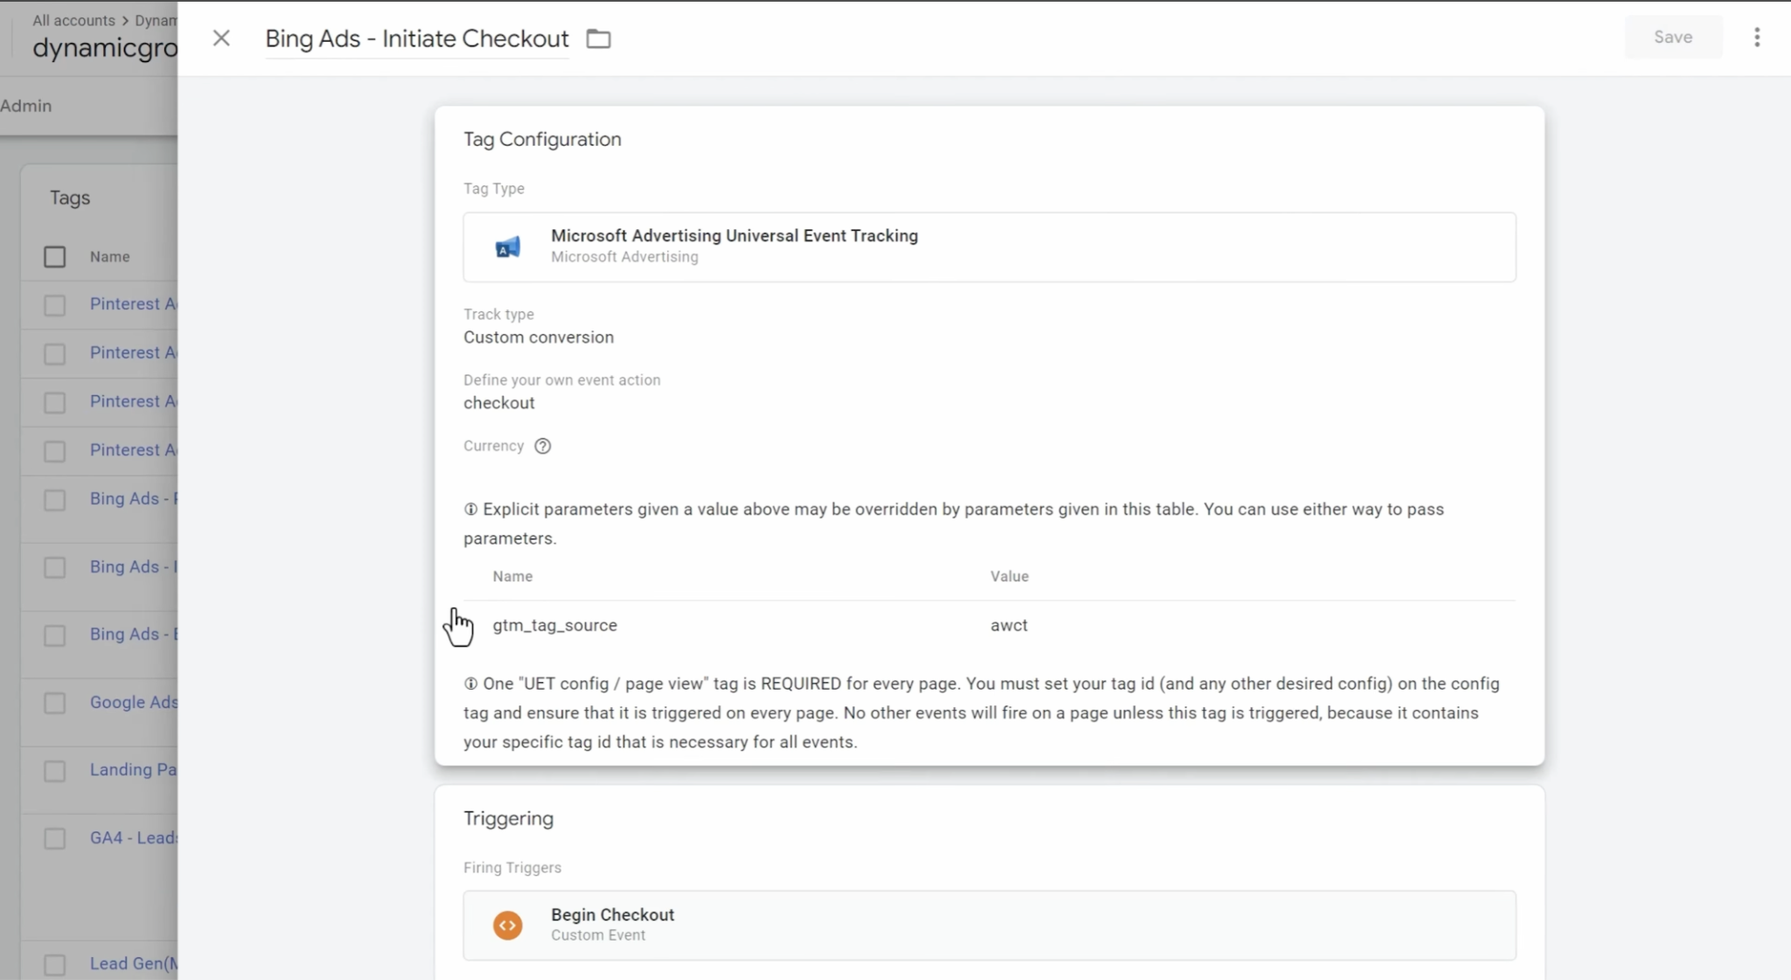Open the Begin Checkout firing trigger

pos(989,925)
